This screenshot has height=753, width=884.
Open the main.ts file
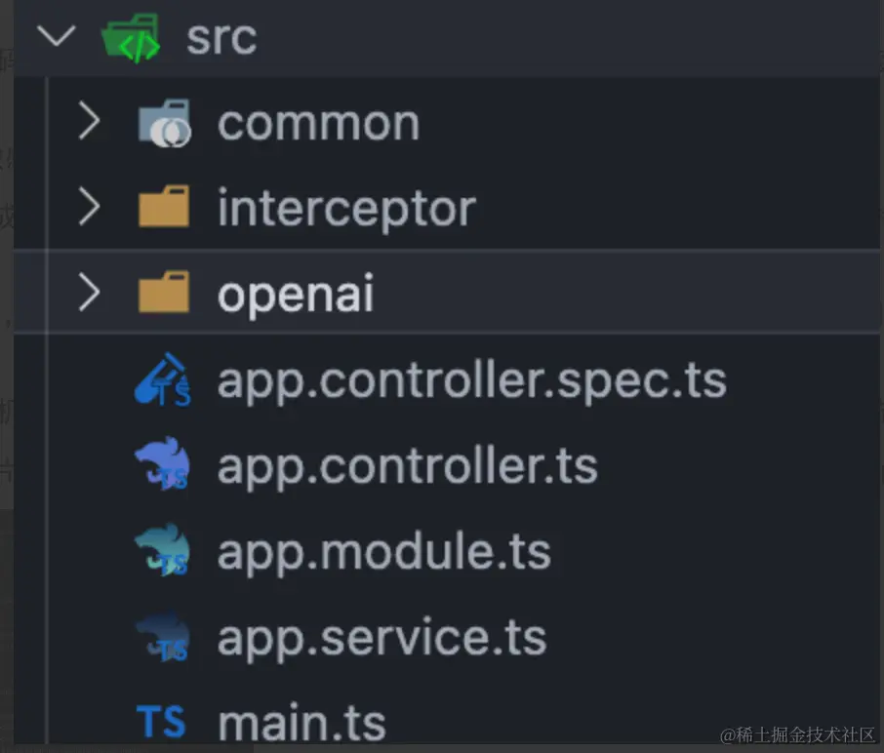(x=302, y=724)
